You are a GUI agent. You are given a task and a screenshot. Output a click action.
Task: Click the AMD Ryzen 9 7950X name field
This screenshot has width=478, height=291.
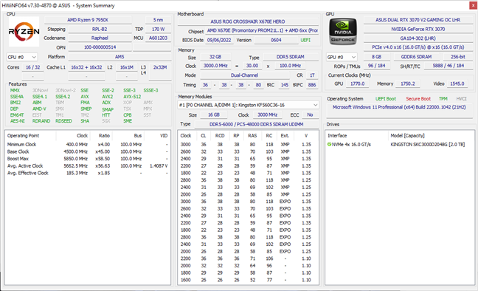click(x=88, y=20)
